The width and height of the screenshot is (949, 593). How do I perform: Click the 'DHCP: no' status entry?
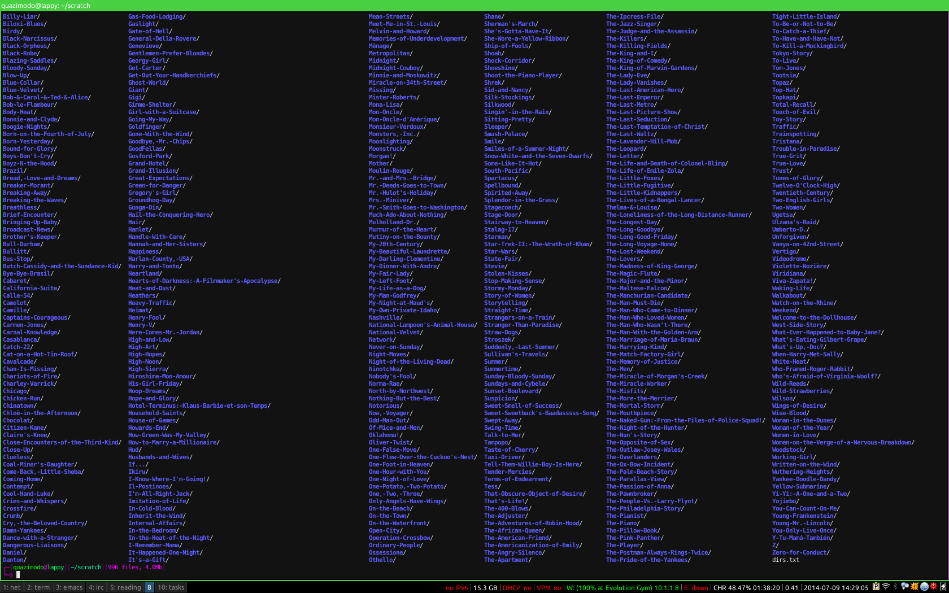(517, 588)
